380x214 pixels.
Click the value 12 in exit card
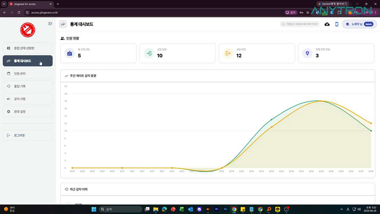(x=239, y=55)
